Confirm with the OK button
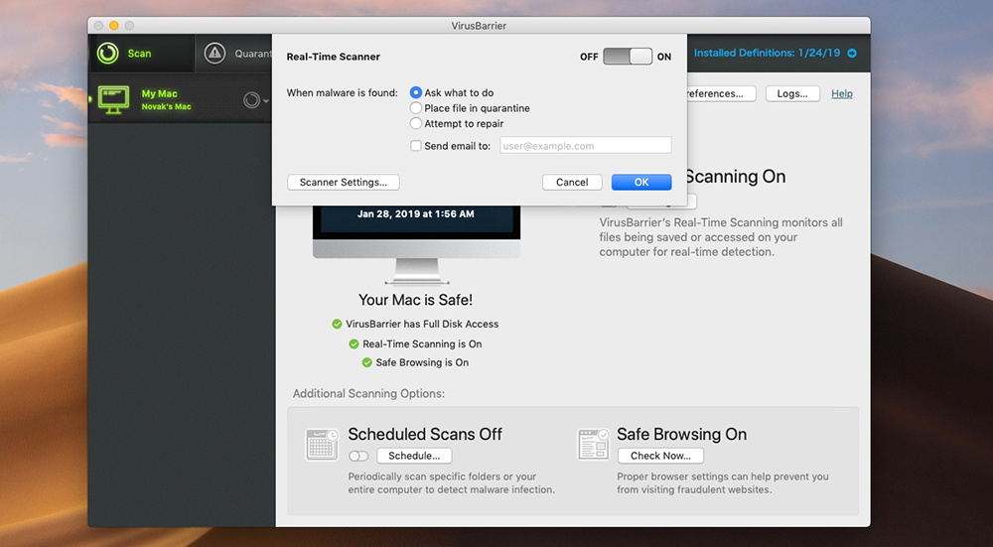Viewport: 993px width, 547px height. [641, 183]
